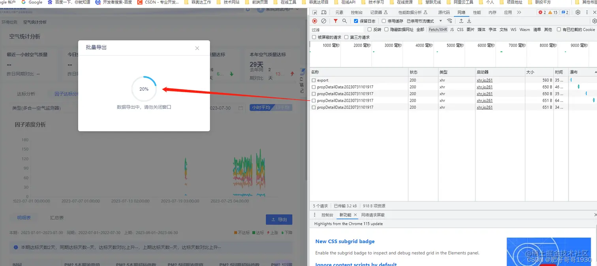Open the drawer's three-dot menu beside 控制台

(315, 215)
